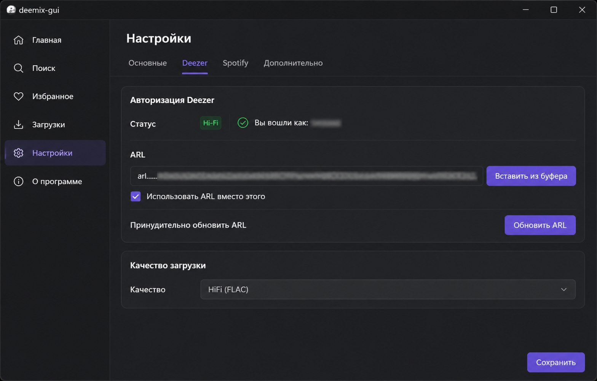Click into the ARL input field
597x381 pixels.
tap(306, 176)
